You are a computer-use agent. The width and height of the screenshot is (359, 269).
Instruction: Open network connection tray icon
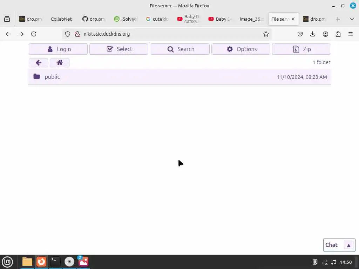(x=325, y=262)
